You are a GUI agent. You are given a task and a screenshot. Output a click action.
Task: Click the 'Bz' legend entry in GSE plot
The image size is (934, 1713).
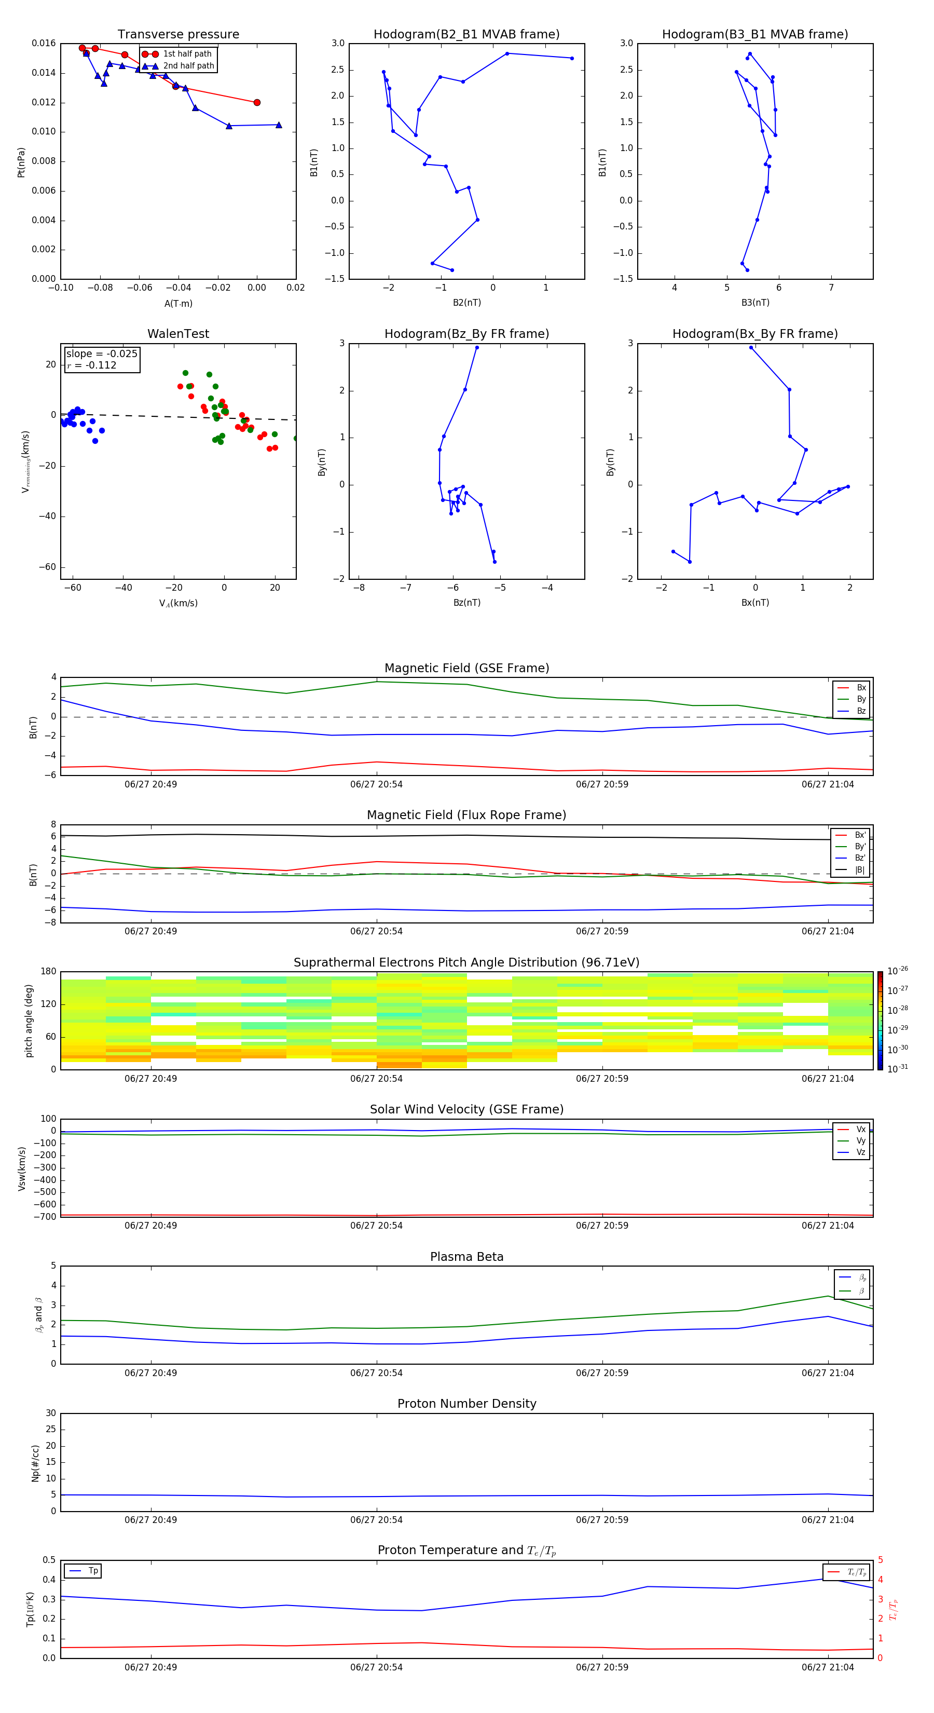point(852,711)
